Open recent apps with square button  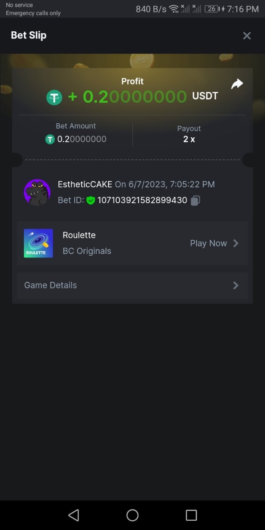pos(191,515)
